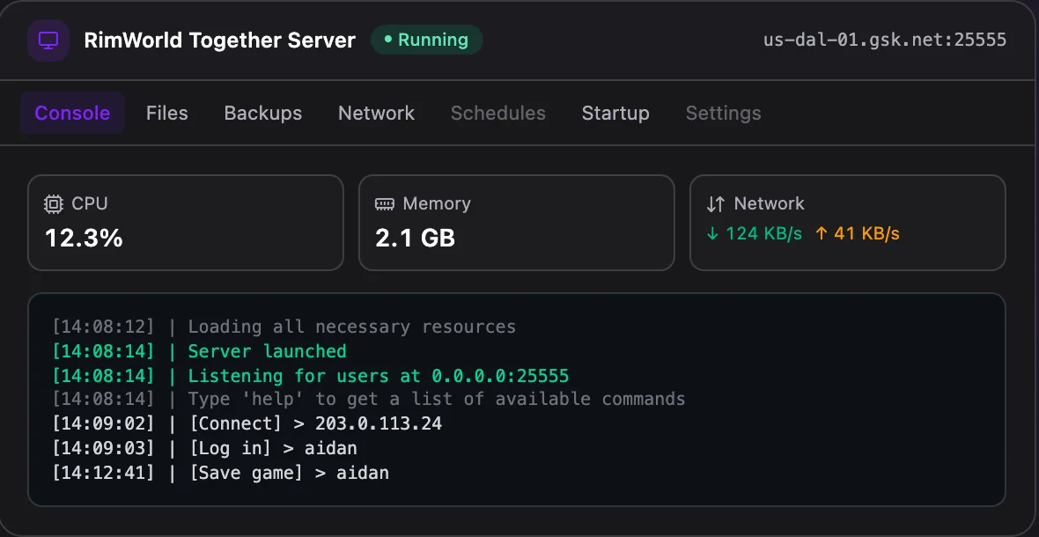Click the 124 KB/s download rate
The image size is (1039, 537).
pyautogui.click(x=764, y=234)
